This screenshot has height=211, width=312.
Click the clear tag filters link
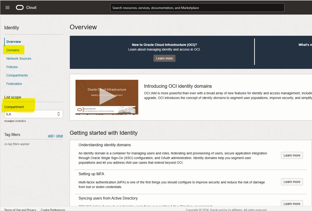(59, 136)
